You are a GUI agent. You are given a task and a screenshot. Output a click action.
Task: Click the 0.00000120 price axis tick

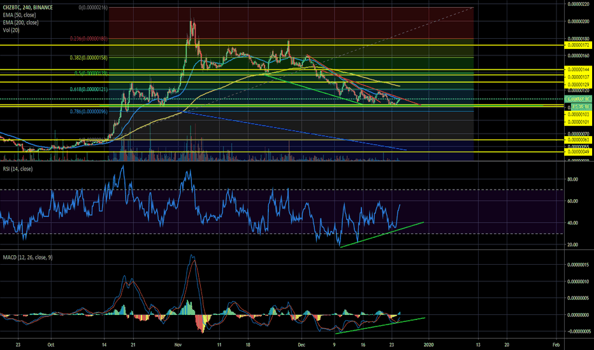[579, 90]
